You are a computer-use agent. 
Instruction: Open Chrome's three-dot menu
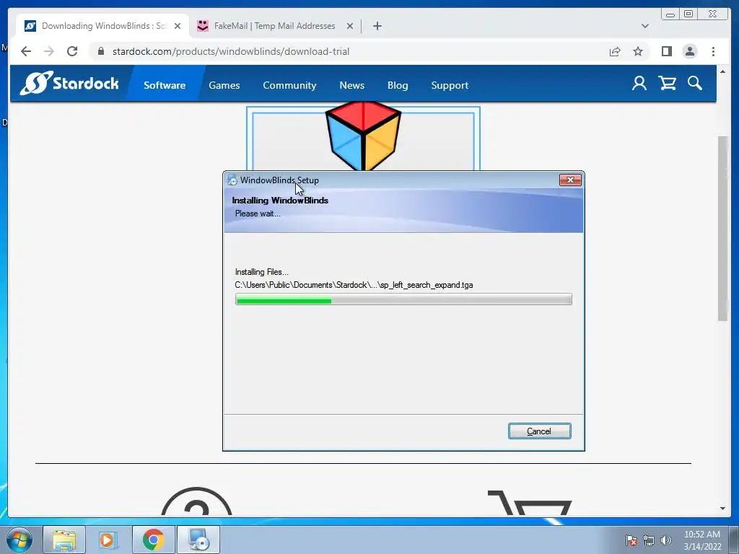point(713,51)
